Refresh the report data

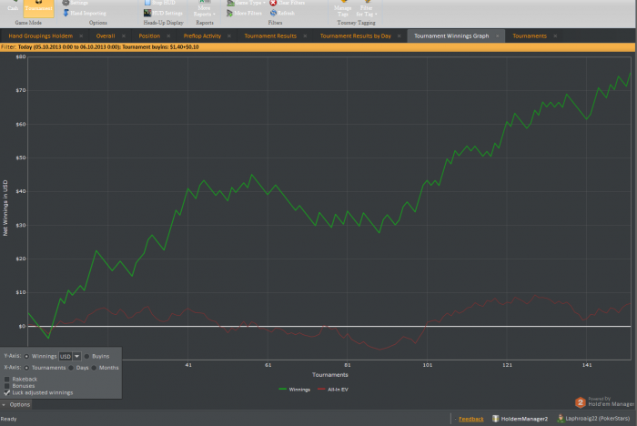[x=282, y=13]
